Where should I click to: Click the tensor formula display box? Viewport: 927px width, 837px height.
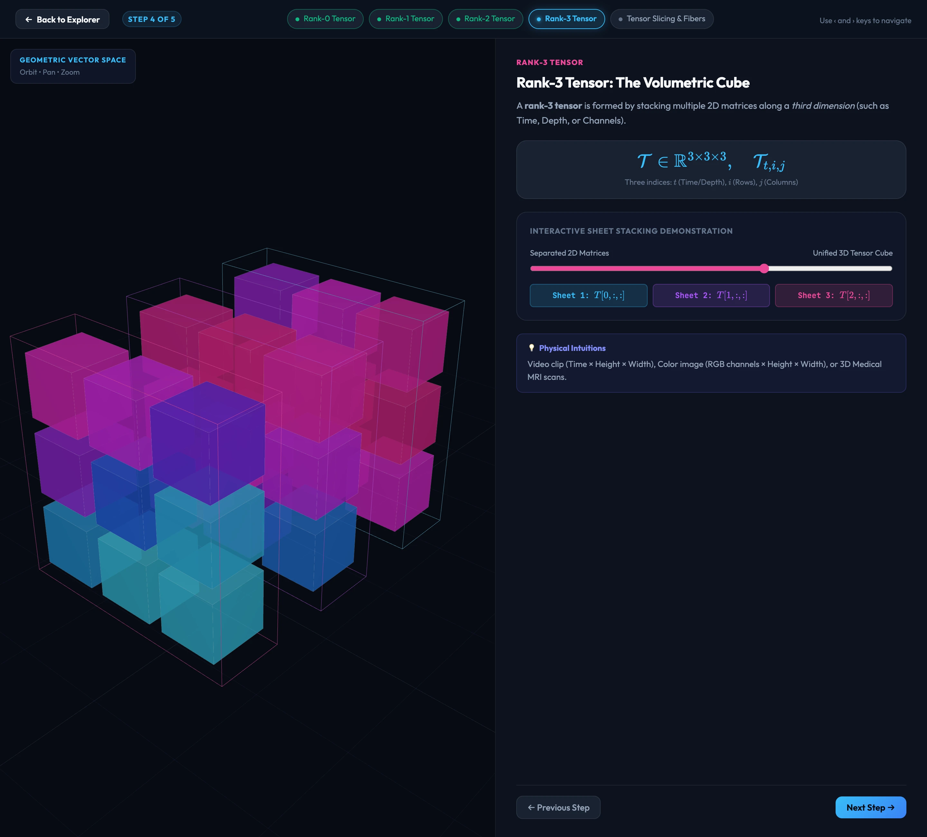[711, 170]
